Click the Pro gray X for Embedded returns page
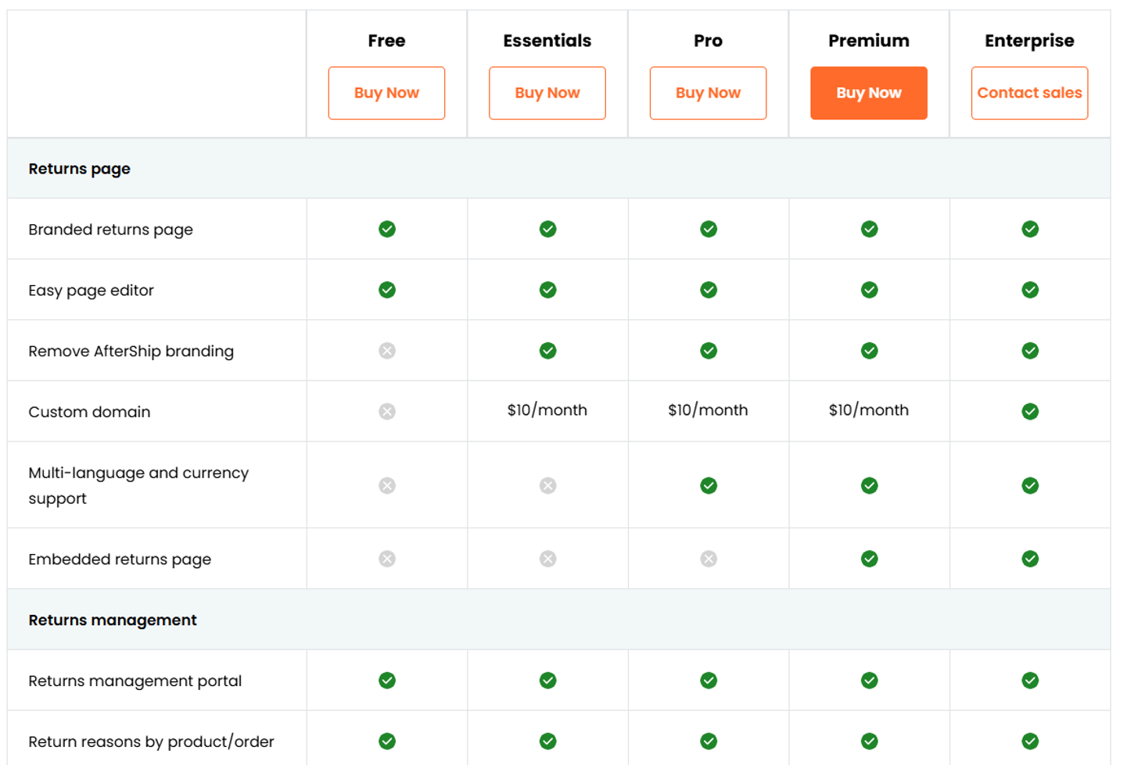 click(709, 559)
